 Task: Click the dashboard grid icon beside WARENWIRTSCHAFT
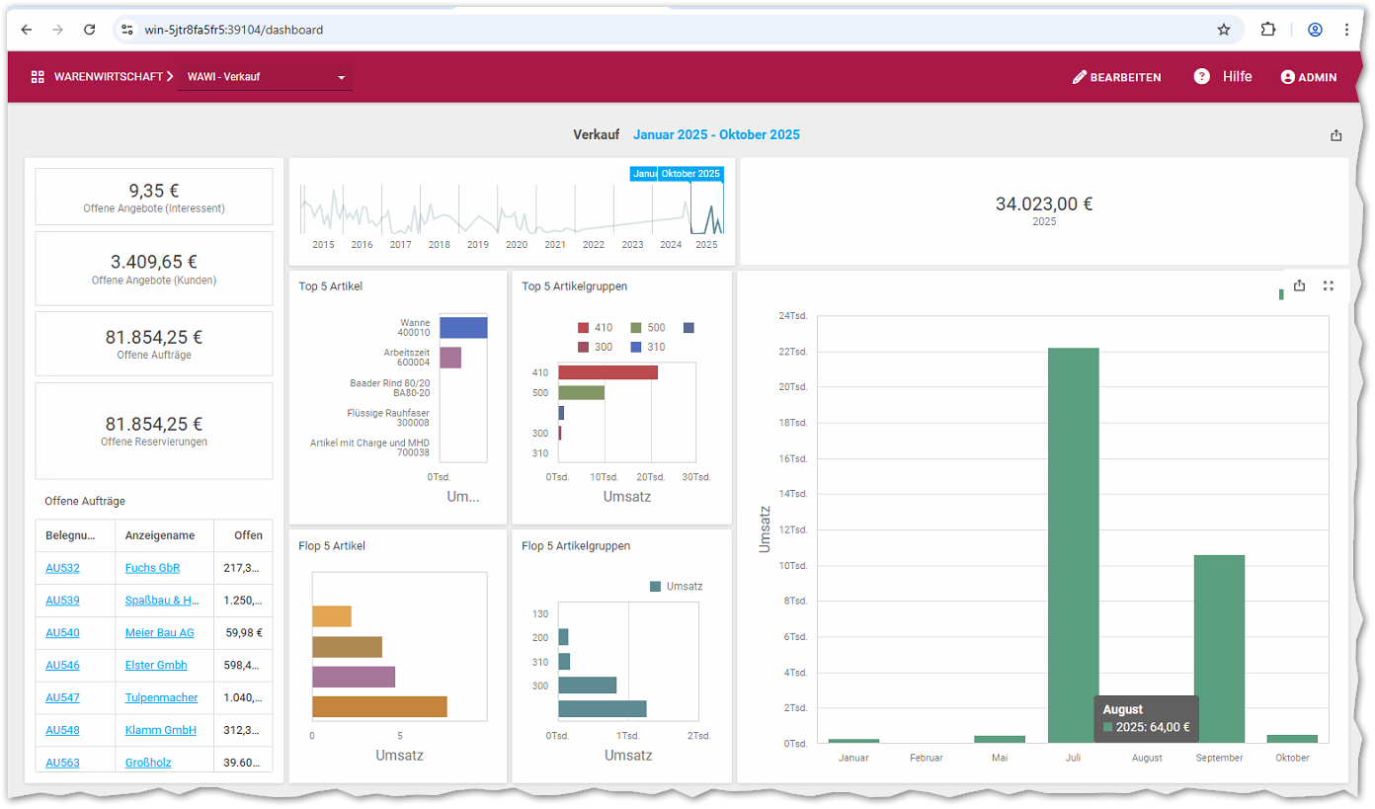[x=38, y=77]
